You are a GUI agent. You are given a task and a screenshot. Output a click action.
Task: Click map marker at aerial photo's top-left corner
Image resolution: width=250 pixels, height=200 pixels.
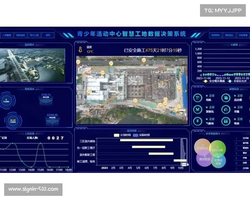pos(78,62)
